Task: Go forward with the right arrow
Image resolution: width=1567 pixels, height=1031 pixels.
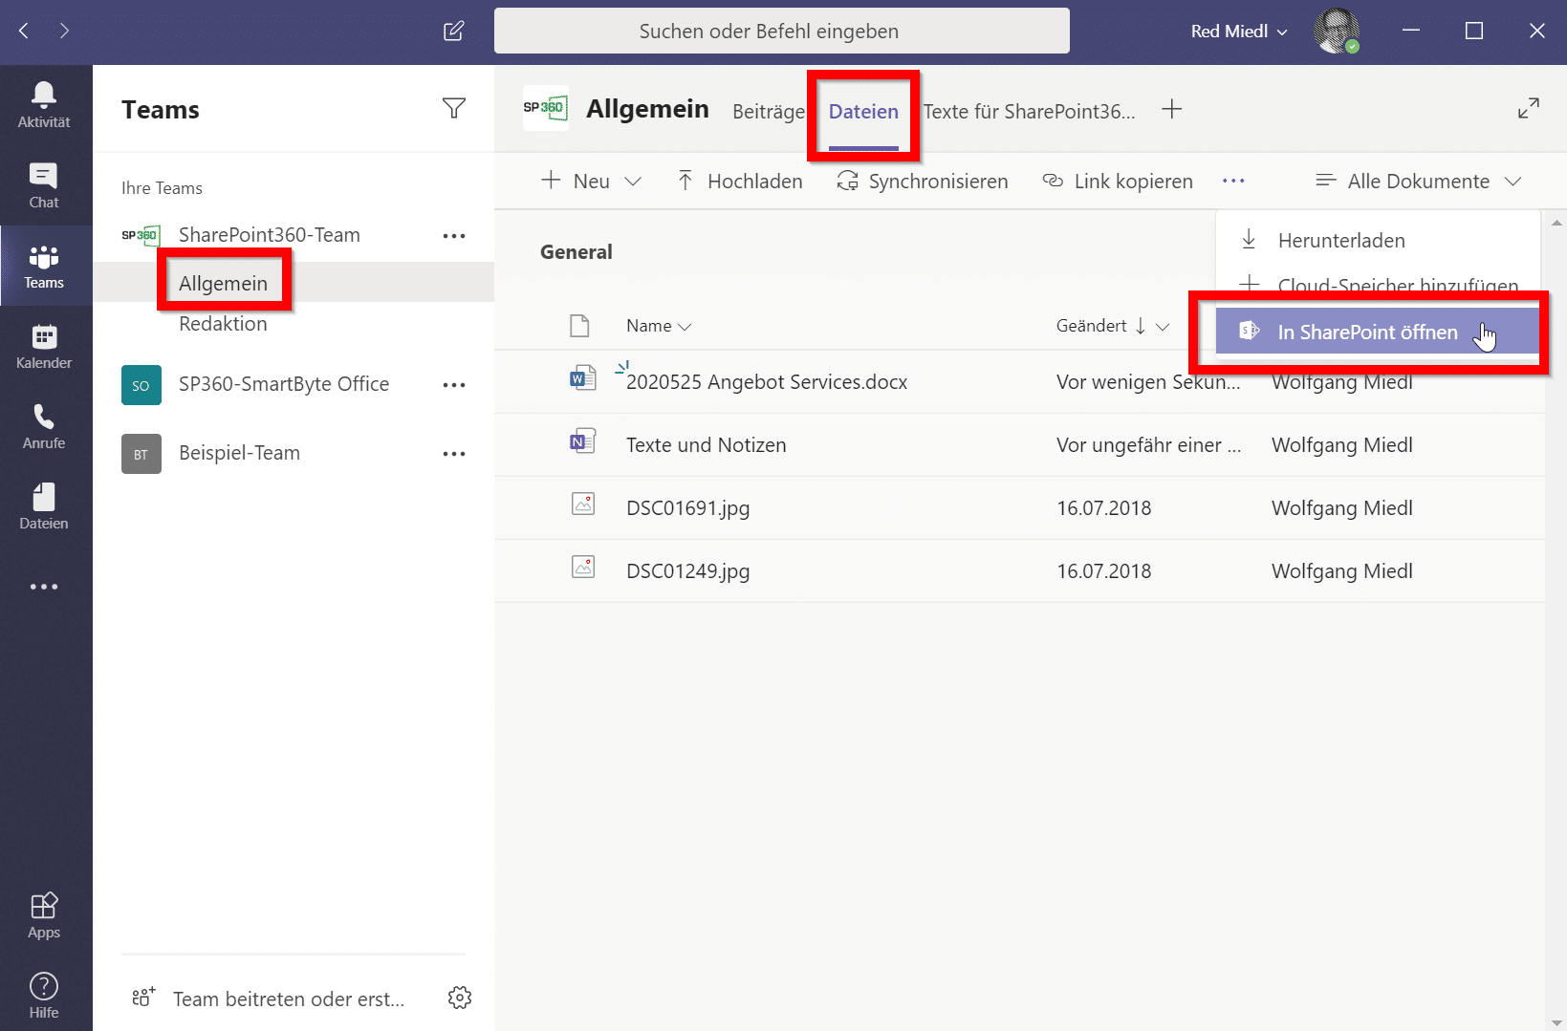Action: pos(64,31)
